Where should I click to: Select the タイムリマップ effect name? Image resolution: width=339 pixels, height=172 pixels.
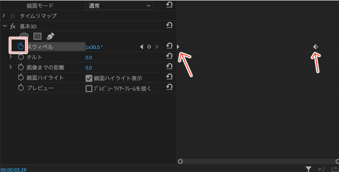pos(38,16)
